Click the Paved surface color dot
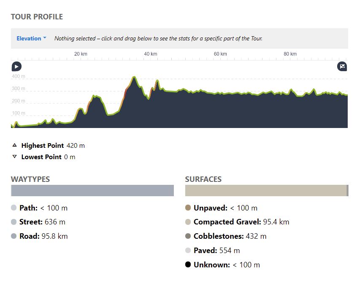Viewport: 357px width, 296px height. click(x=188, y=251)
